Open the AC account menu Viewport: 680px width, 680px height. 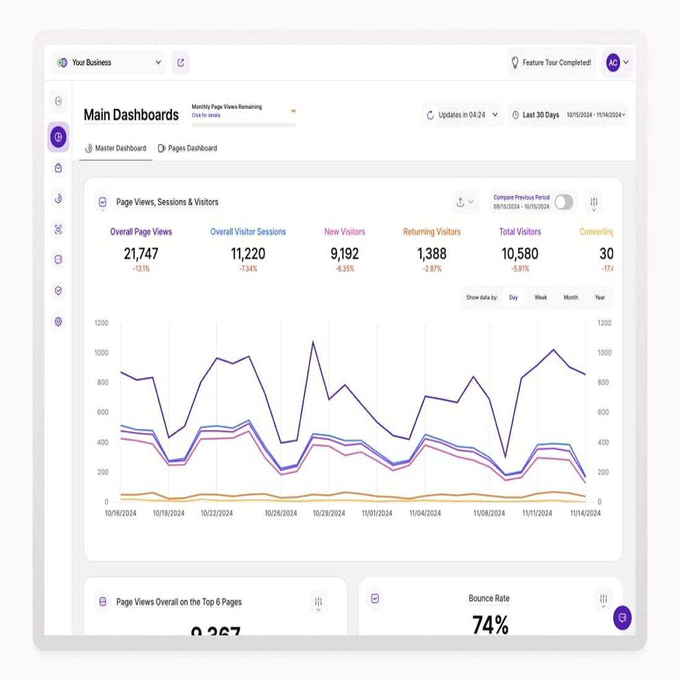click(x=616, y=62)
